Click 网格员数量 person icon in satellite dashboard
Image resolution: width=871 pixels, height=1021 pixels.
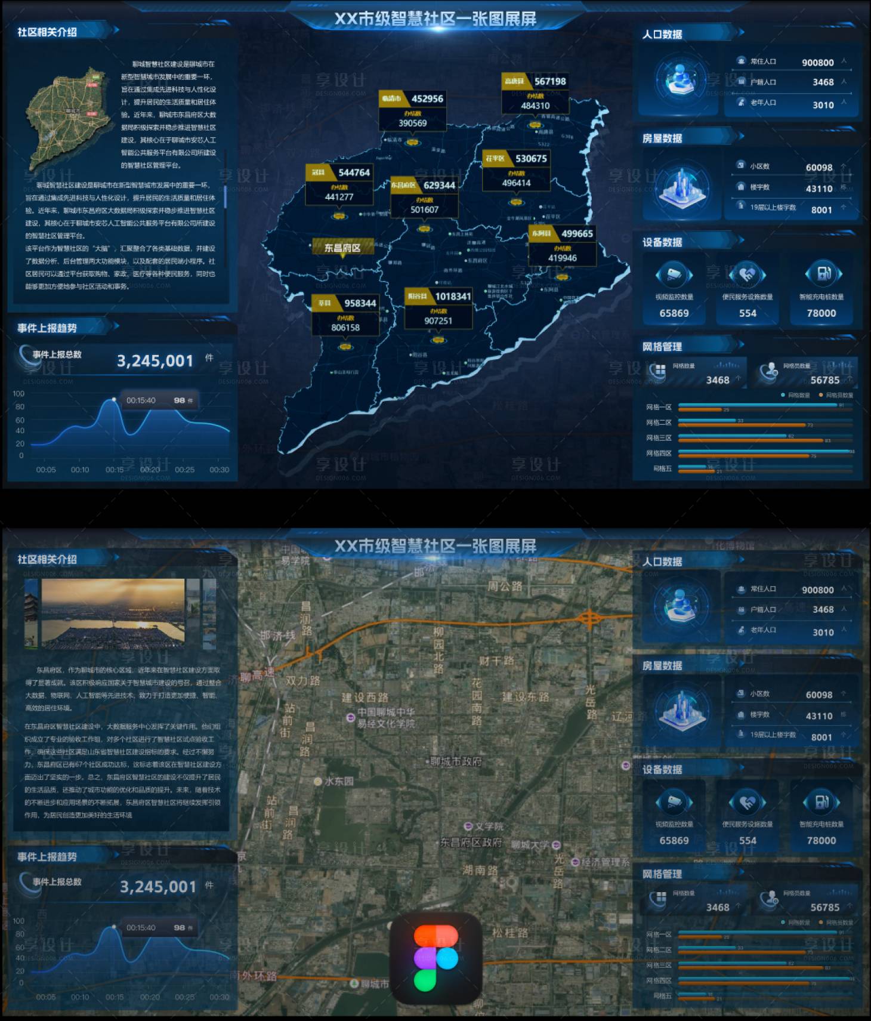[x=769, y=899]
